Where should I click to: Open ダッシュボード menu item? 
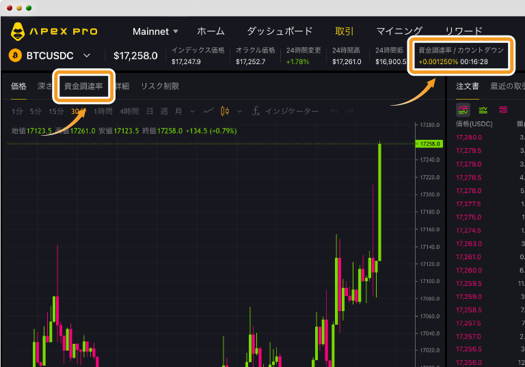point(280,31)
